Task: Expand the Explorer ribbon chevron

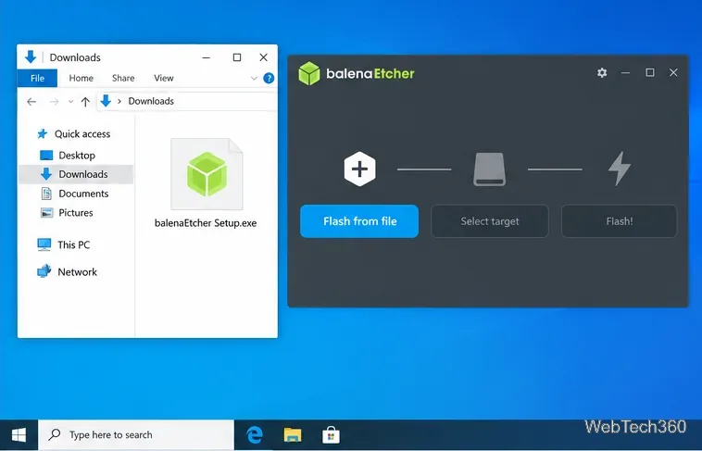Action: click(x=254, y=79)
